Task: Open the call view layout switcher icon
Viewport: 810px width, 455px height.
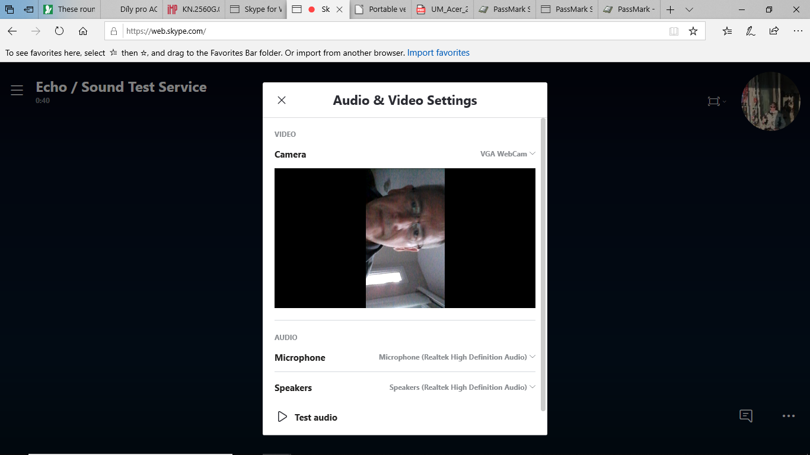Action: (716, 101)
